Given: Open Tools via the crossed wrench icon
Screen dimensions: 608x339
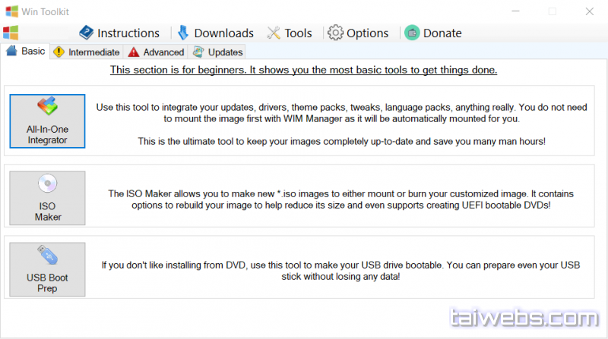Looking at the screenshot, I should coord(274,33).
